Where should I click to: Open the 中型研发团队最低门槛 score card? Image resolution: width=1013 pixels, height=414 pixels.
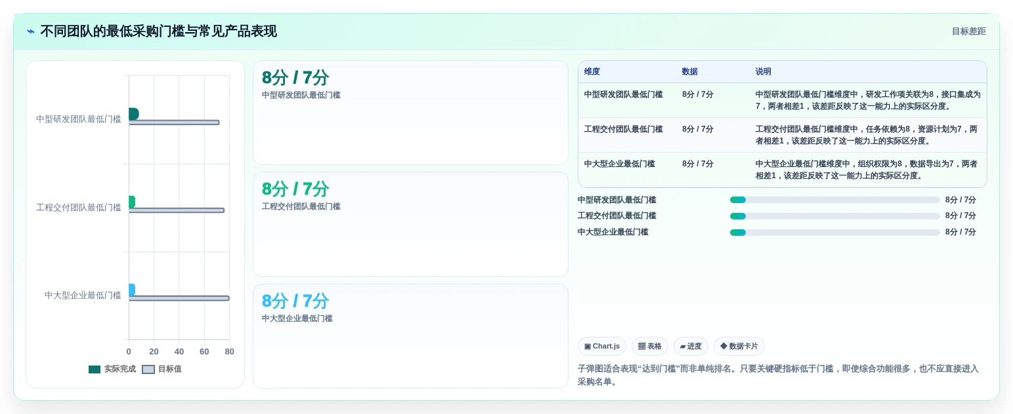(410, 113)
